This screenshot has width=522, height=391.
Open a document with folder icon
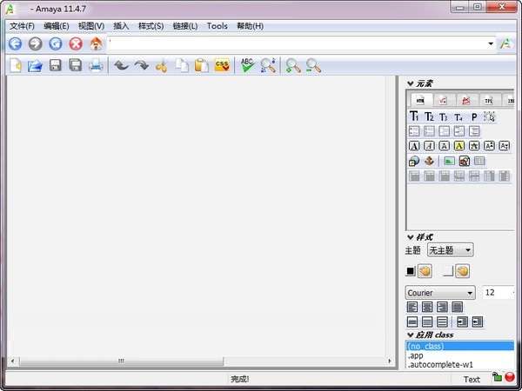[36, 65]
